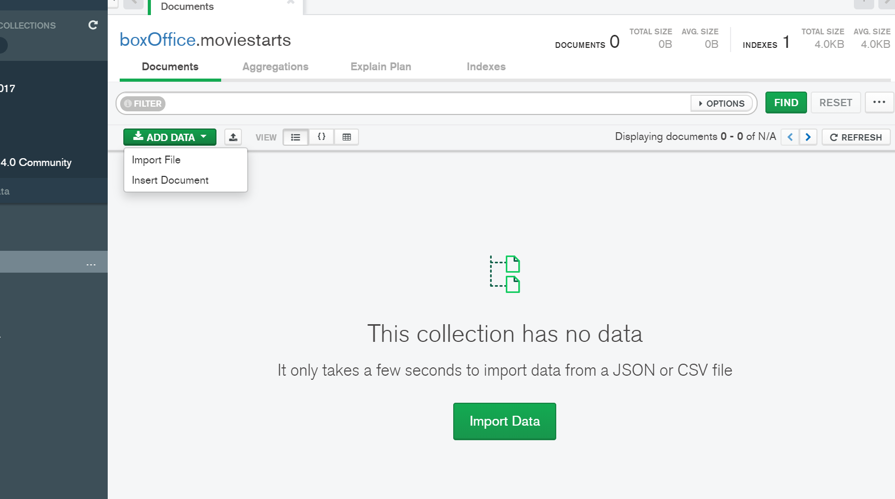Open ellipsis menu on selected sidebar item
Image resolution: width=895 pixels, height=499 pixels.
(x=91, y=264)
